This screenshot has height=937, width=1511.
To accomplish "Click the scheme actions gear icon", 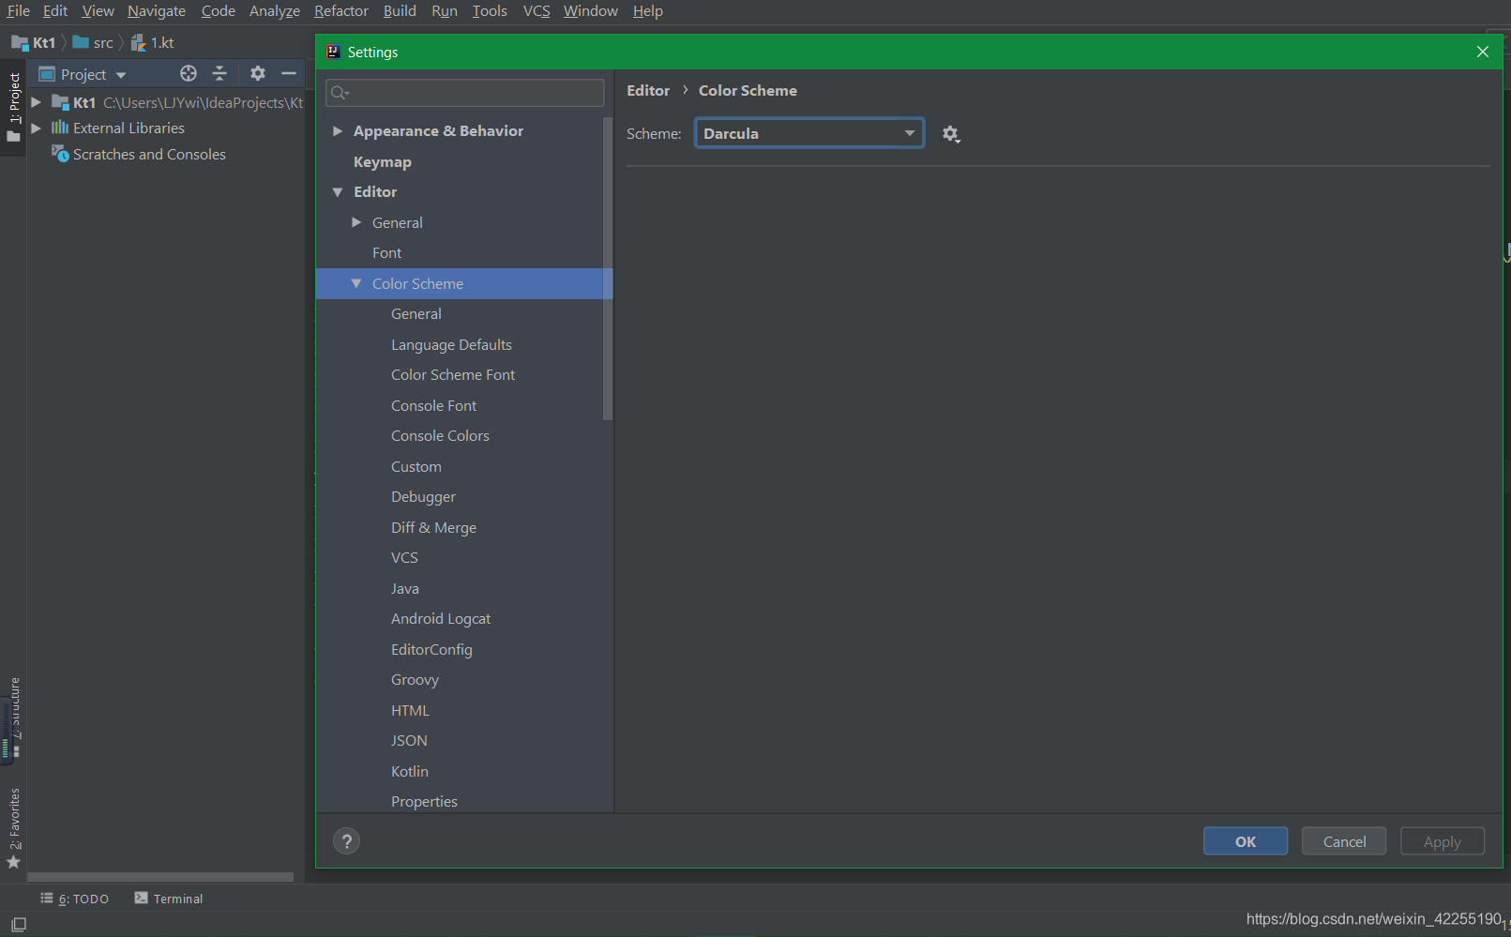I will (951, 134).
